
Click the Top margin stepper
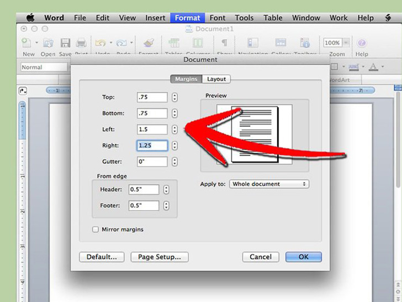pos(174,97)
